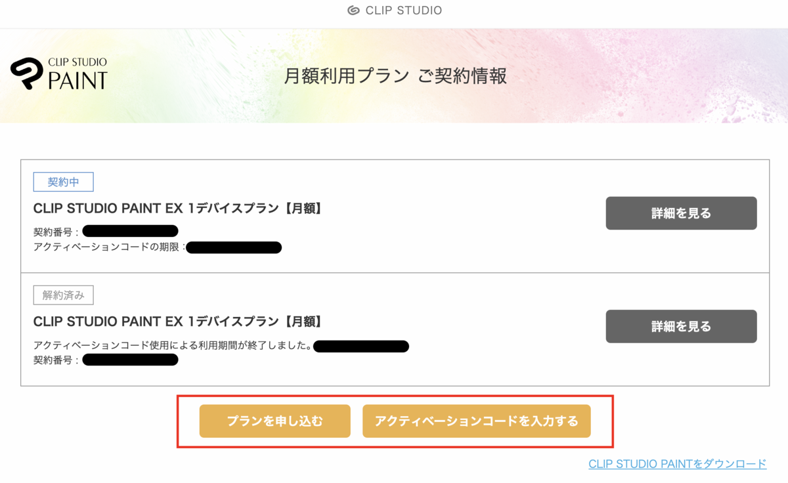788x483 pixels.
Task: Click the 解約済み status label
Action: click(63, 295)
